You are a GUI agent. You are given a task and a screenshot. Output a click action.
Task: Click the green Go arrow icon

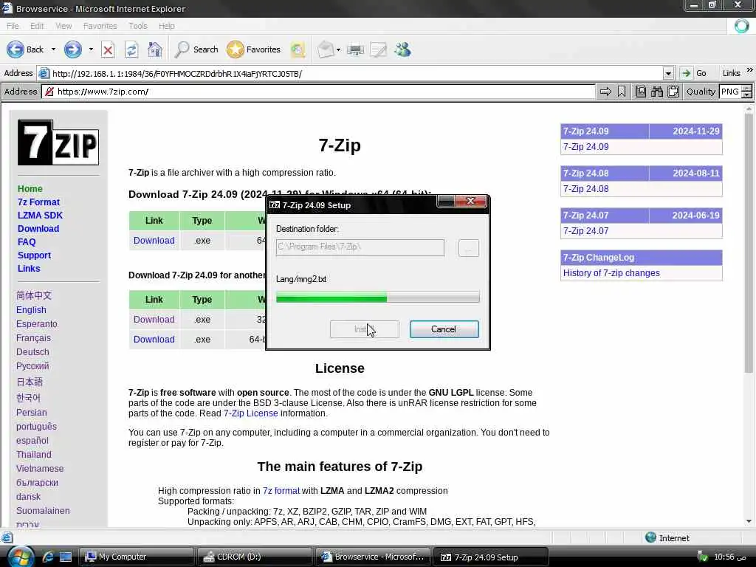[686, 73]
